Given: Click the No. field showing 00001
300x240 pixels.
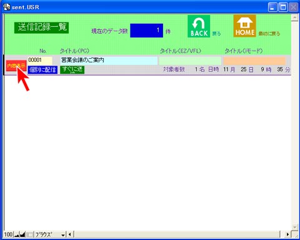Looking at the screenshot, I should click(40, 61).
